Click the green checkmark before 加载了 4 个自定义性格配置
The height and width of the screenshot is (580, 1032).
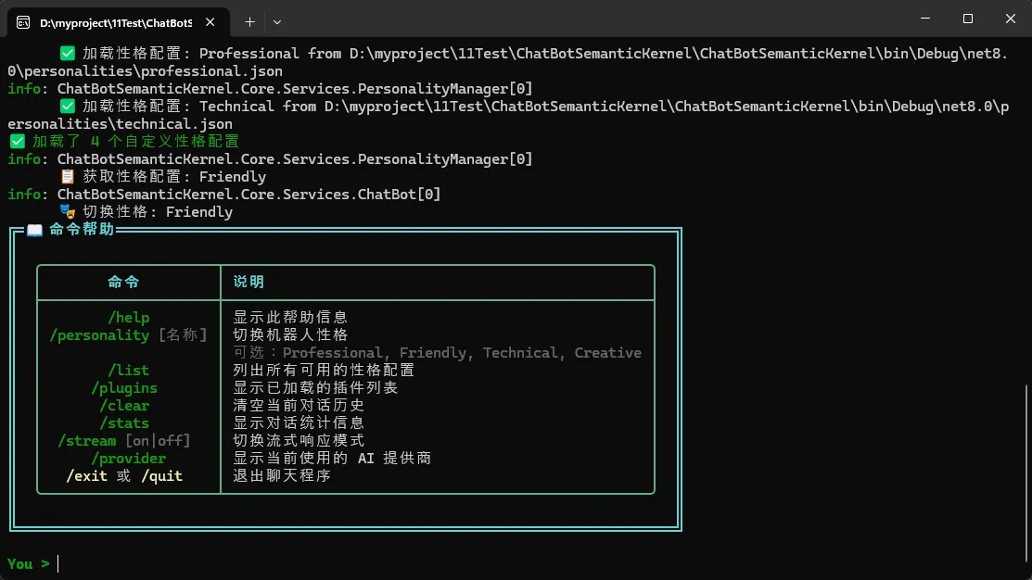(17, 142)
